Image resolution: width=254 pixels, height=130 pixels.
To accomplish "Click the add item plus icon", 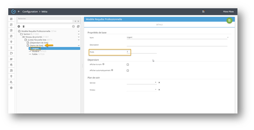I will tap(19, 26).
